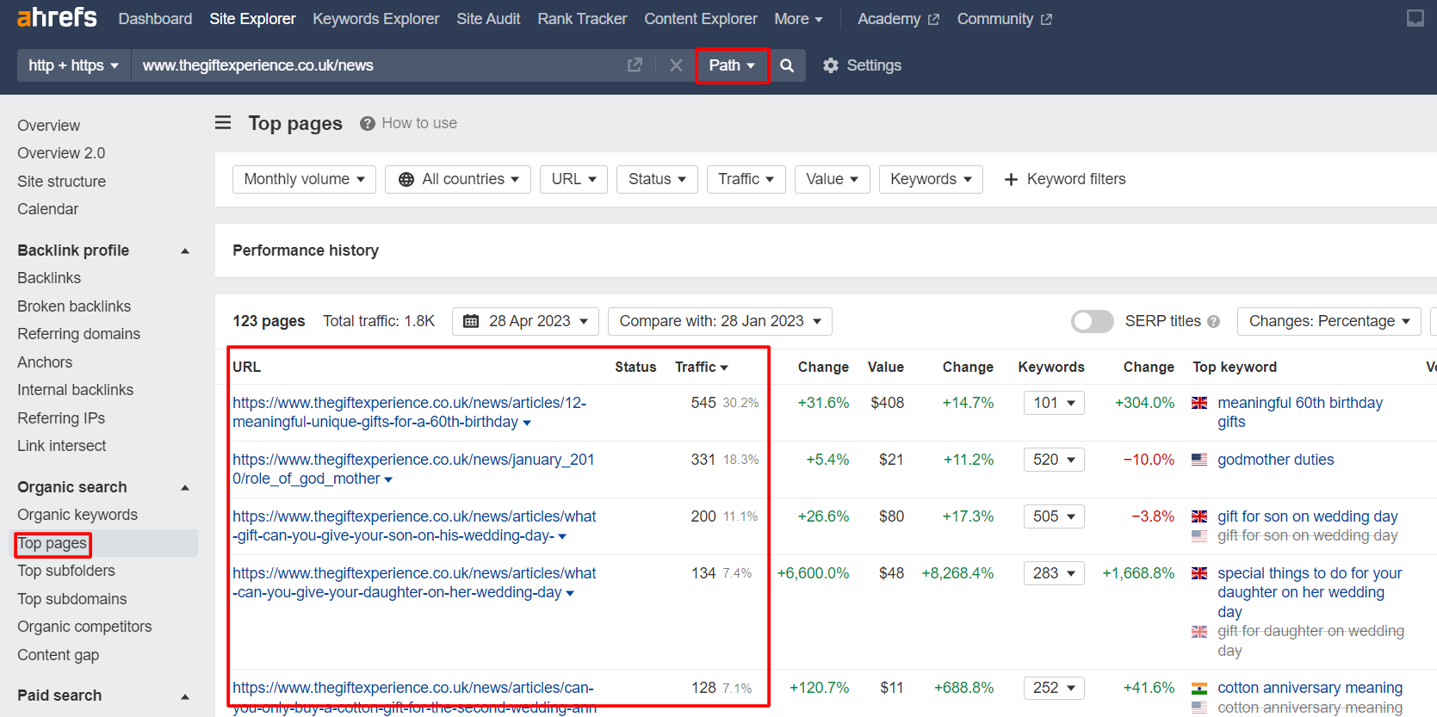Click India flag beside cotton anniversary meaning
1437x717 pixels.
click(1199, 688)
